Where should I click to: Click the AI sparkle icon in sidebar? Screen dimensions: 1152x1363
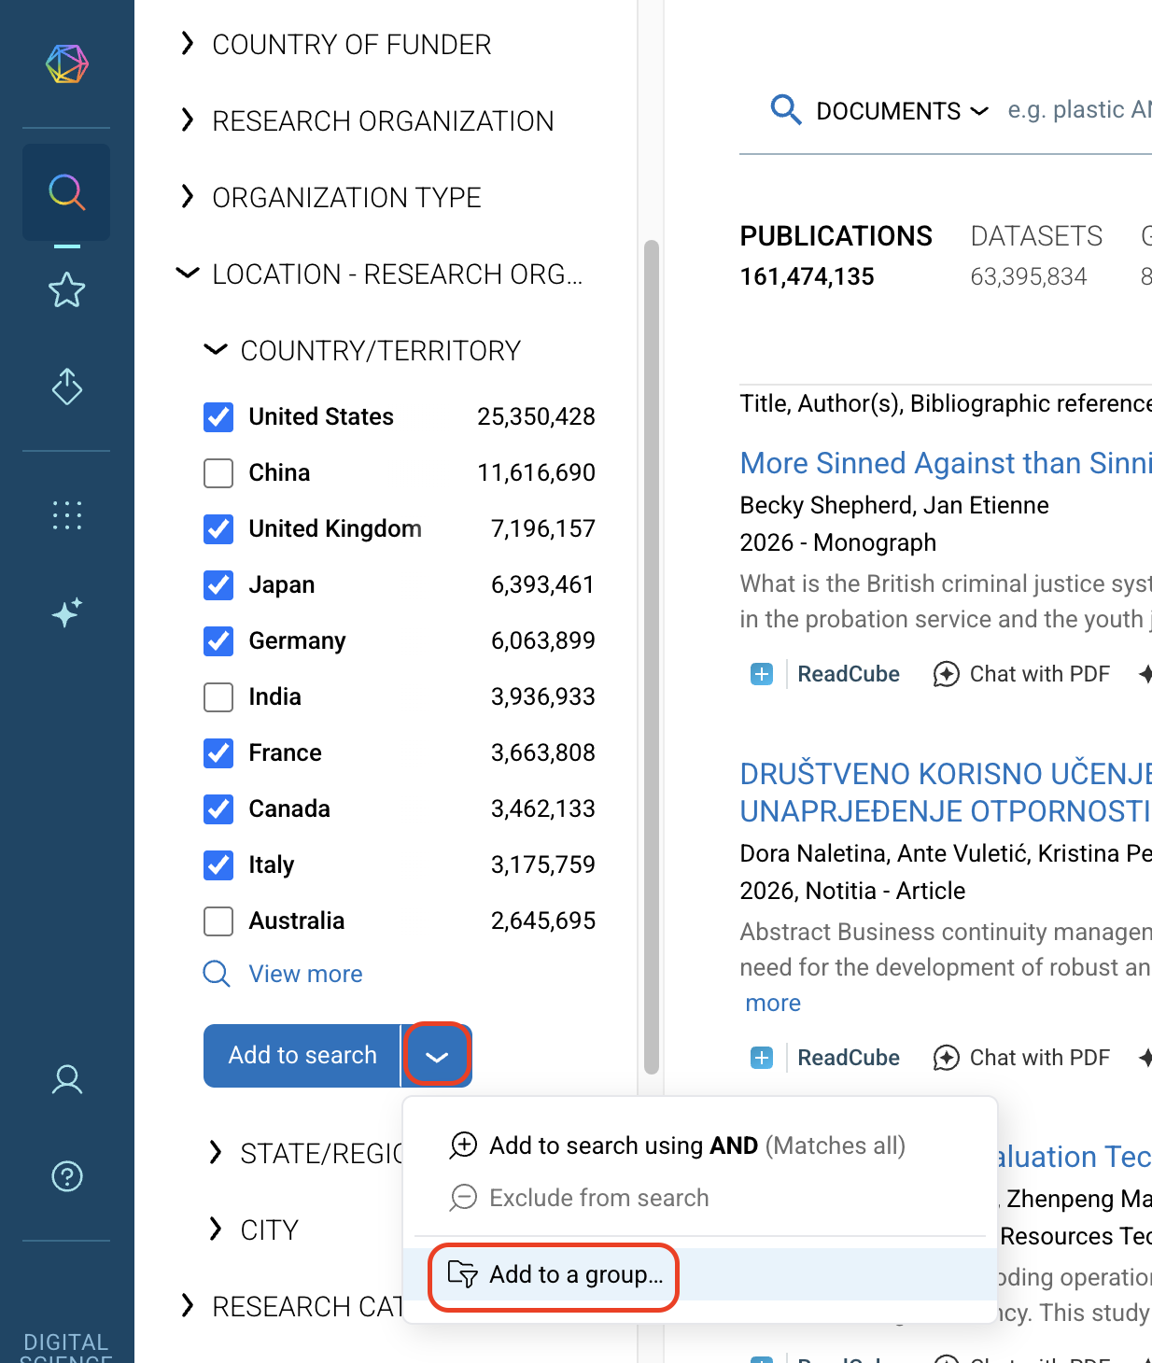point(66,612)
